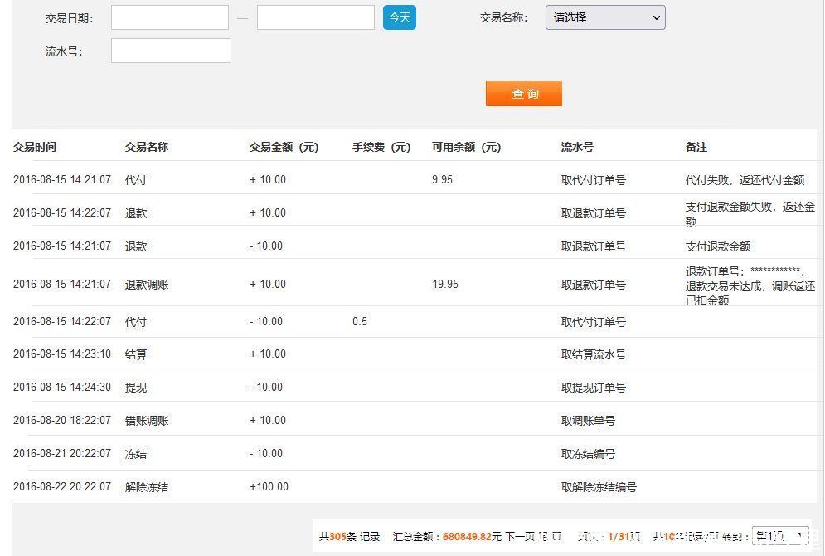The height and width of the screenshot is (556, 825).
Task: Click the timestamp 2016-08-20 18:22:07
Action: tap(62, 420)
